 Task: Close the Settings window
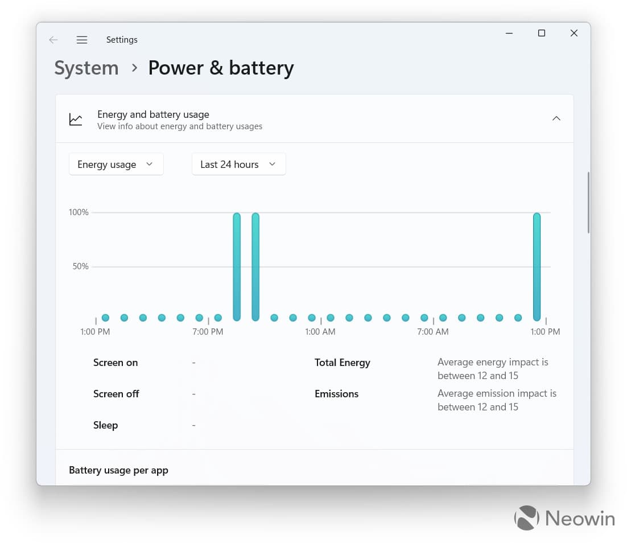point(574,34)
